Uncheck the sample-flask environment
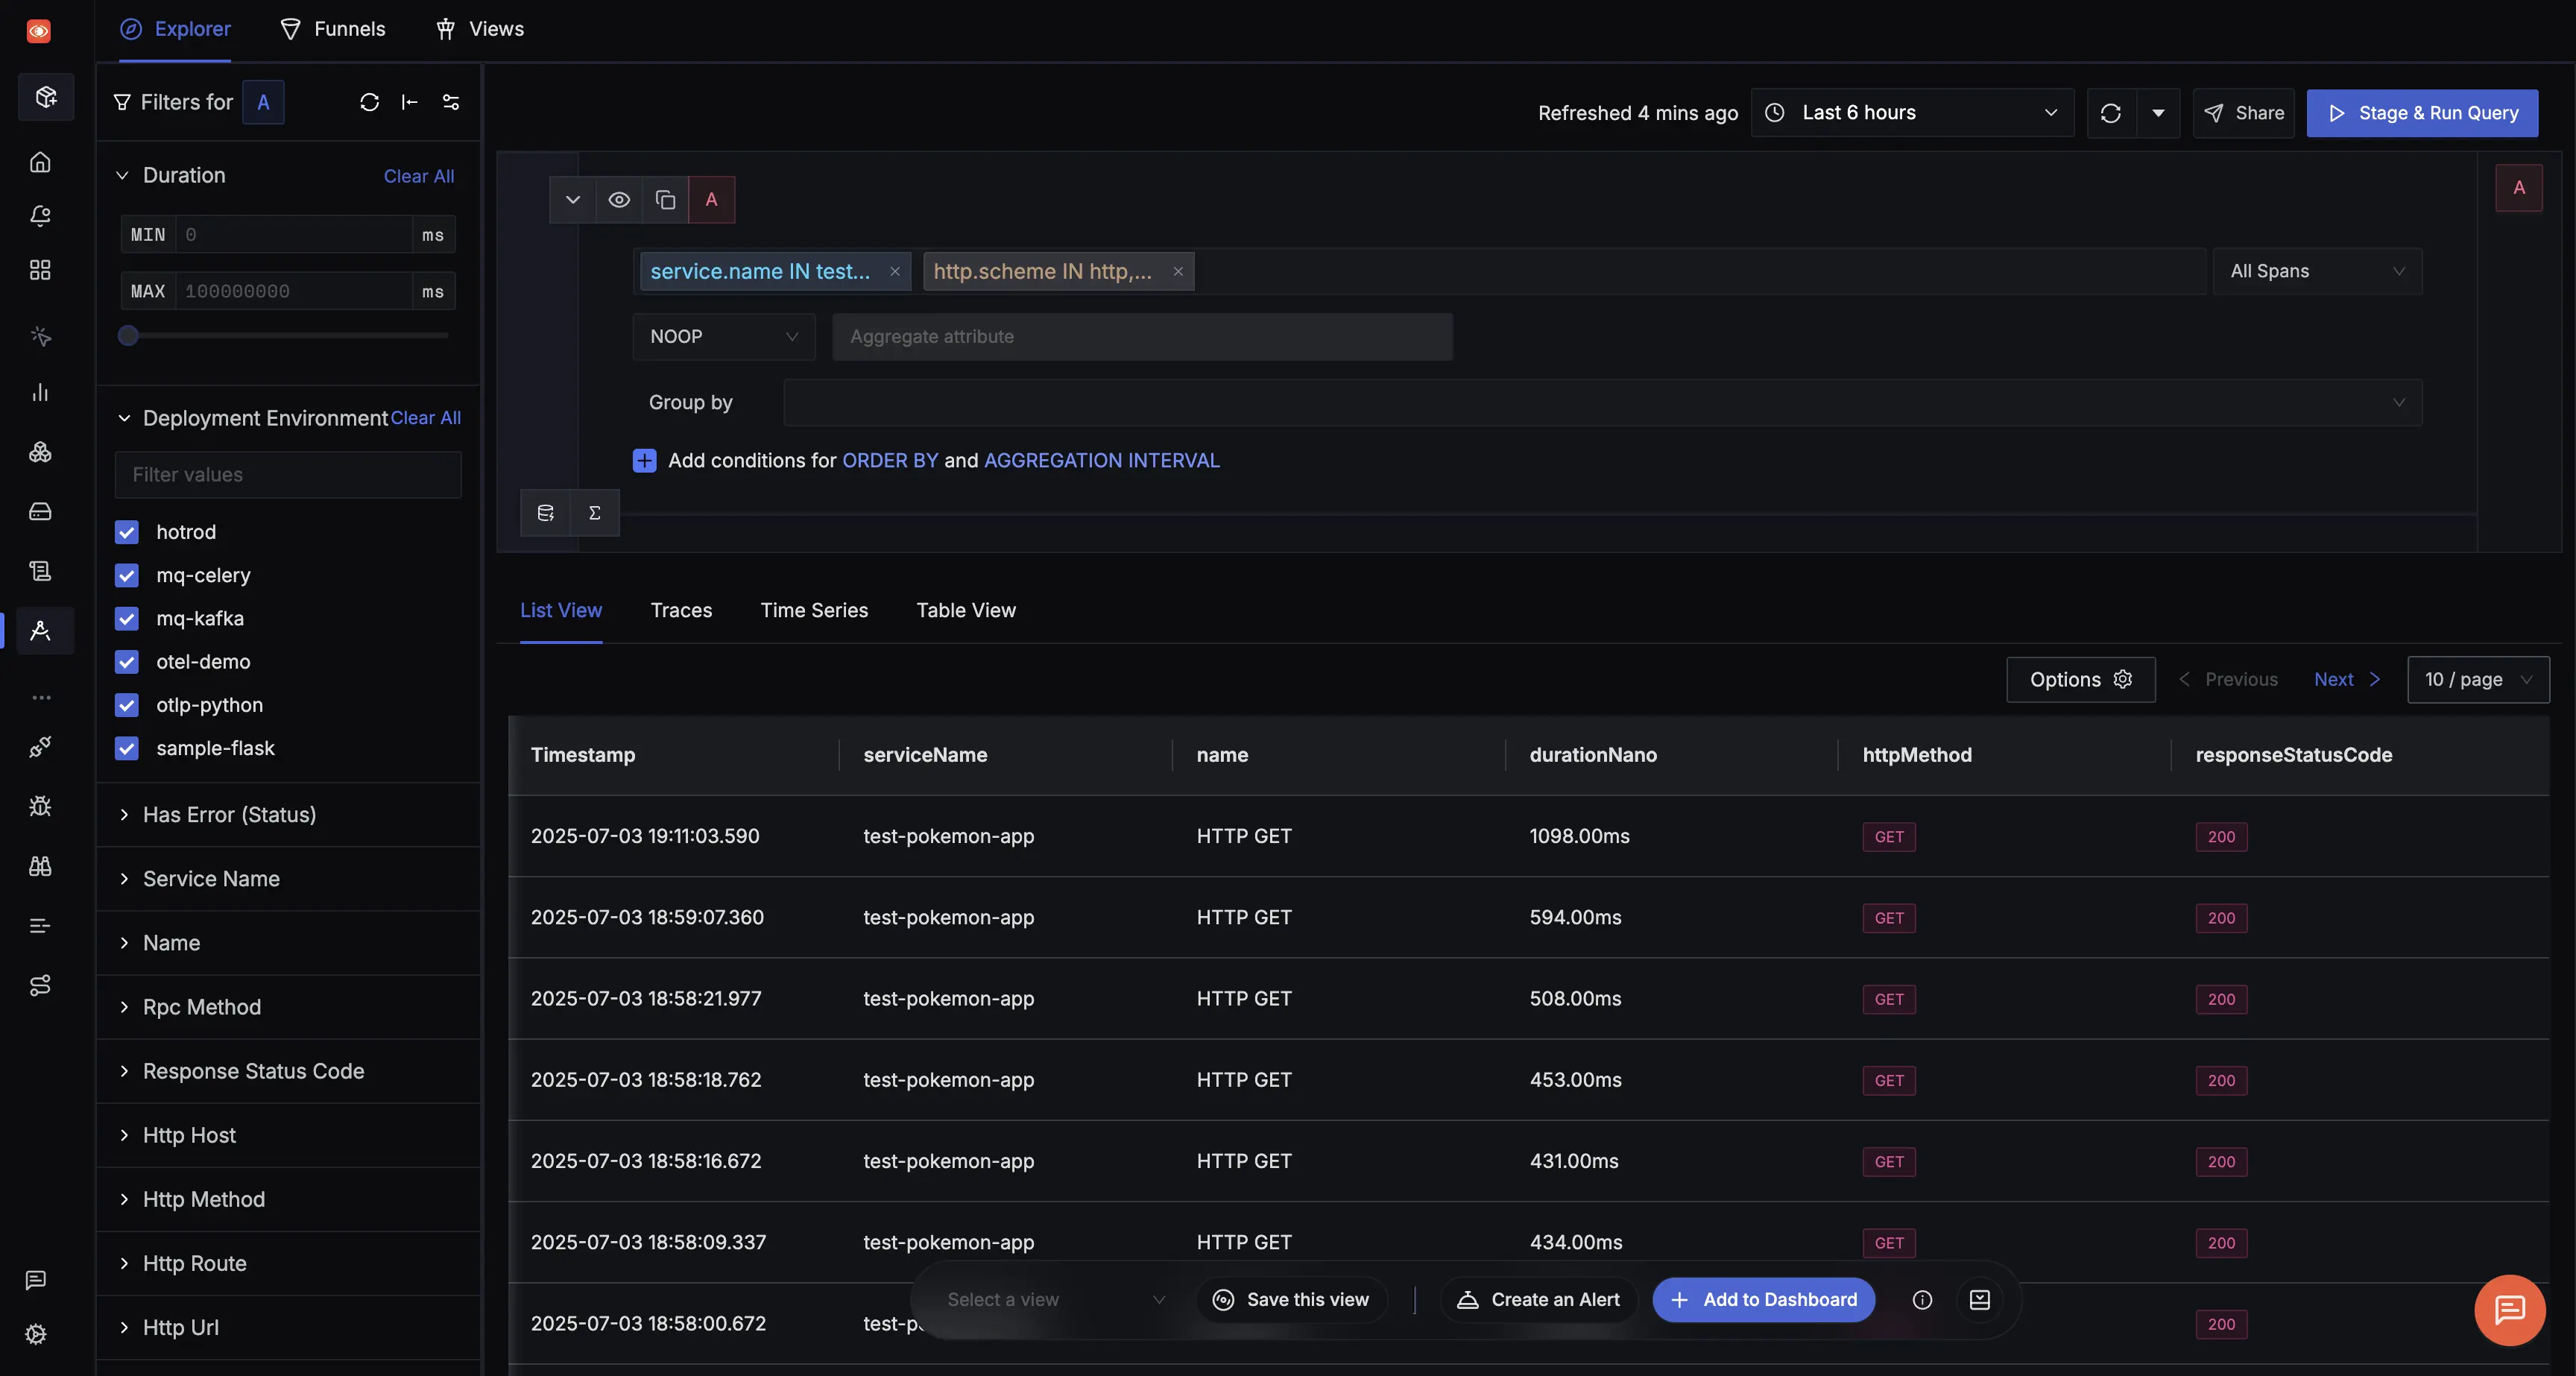2576x1376 pixels. [x=127, y=748]
